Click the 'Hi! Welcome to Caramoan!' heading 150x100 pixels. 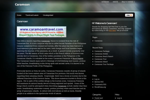(x=104, y=23)
